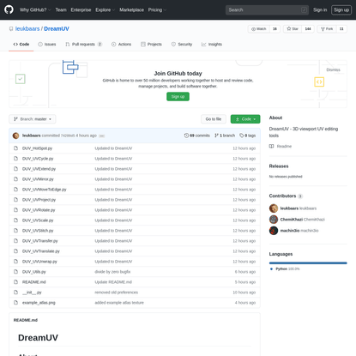Click the leukbaars commit author avatar
Screen dimensions: 356x356
16,136
